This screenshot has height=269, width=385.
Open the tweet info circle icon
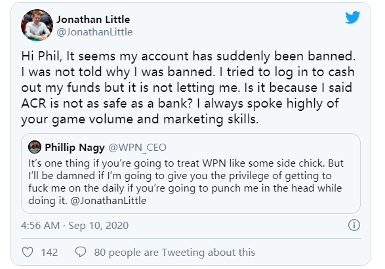coord(354,225)
